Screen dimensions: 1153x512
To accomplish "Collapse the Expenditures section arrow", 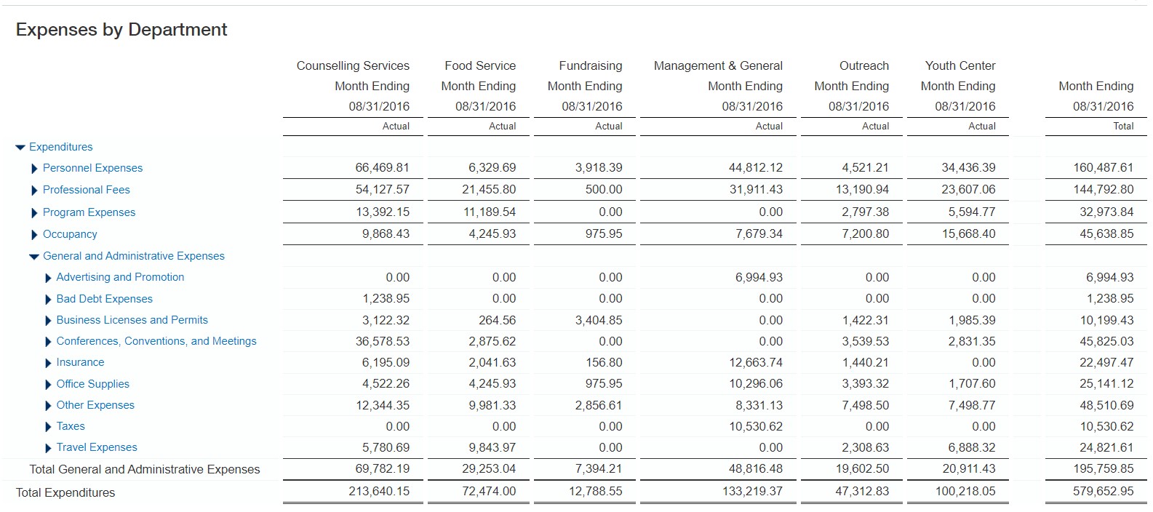I will click(20, 148).
